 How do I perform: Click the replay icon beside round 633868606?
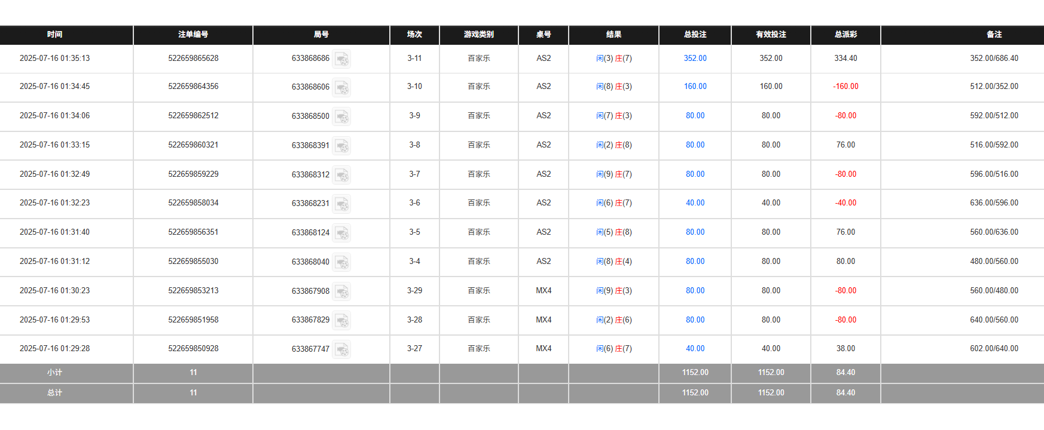click(341, 88)
